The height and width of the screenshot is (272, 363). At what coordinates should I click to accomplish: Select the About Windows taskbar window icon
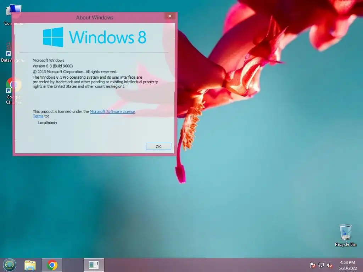tap(94, 265)
